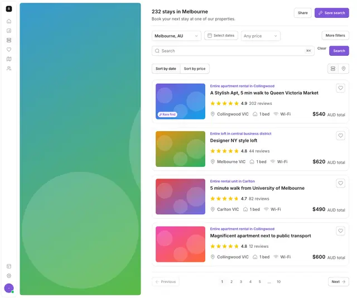Favorite the University of Melbourne listing

[340, 183]
